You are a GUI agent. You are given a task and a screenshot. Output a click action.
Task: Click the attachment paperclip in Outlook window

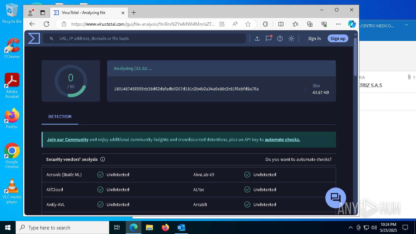click(409, 77)
